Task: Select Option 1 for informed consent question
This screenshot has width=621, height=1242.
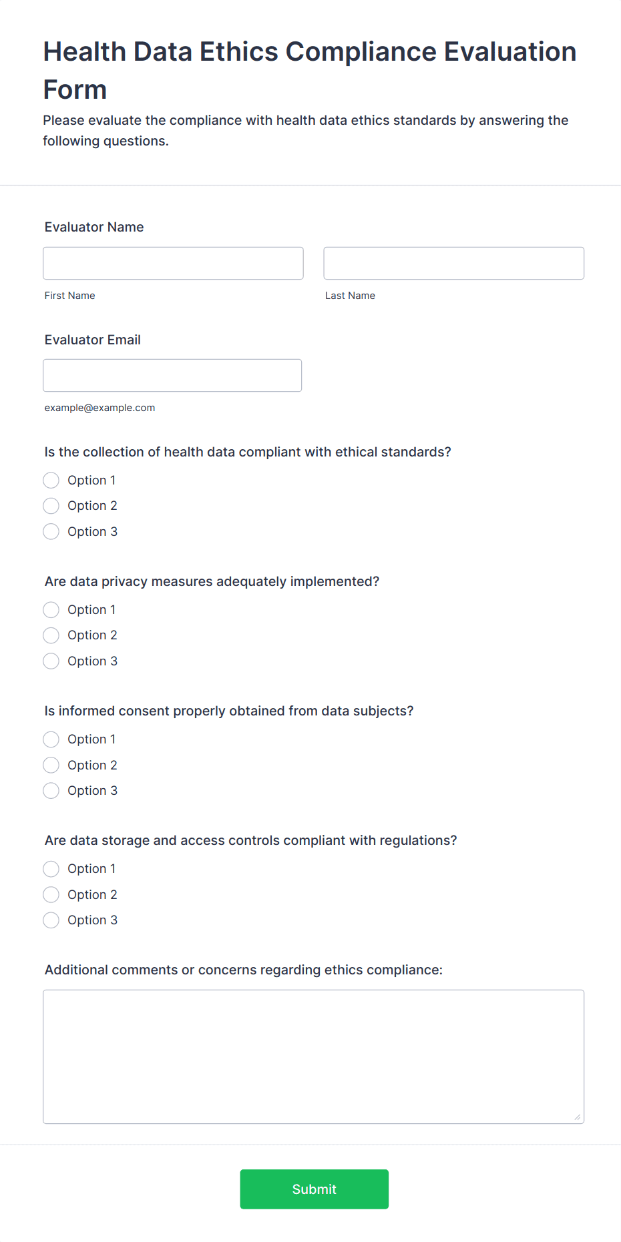Action: click(x=51, y=739)
